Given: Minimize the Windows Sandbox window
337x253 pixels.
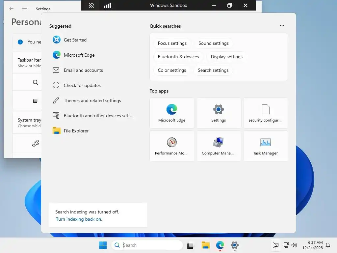Looking at the screenshot, I should [x=214, y=5].
